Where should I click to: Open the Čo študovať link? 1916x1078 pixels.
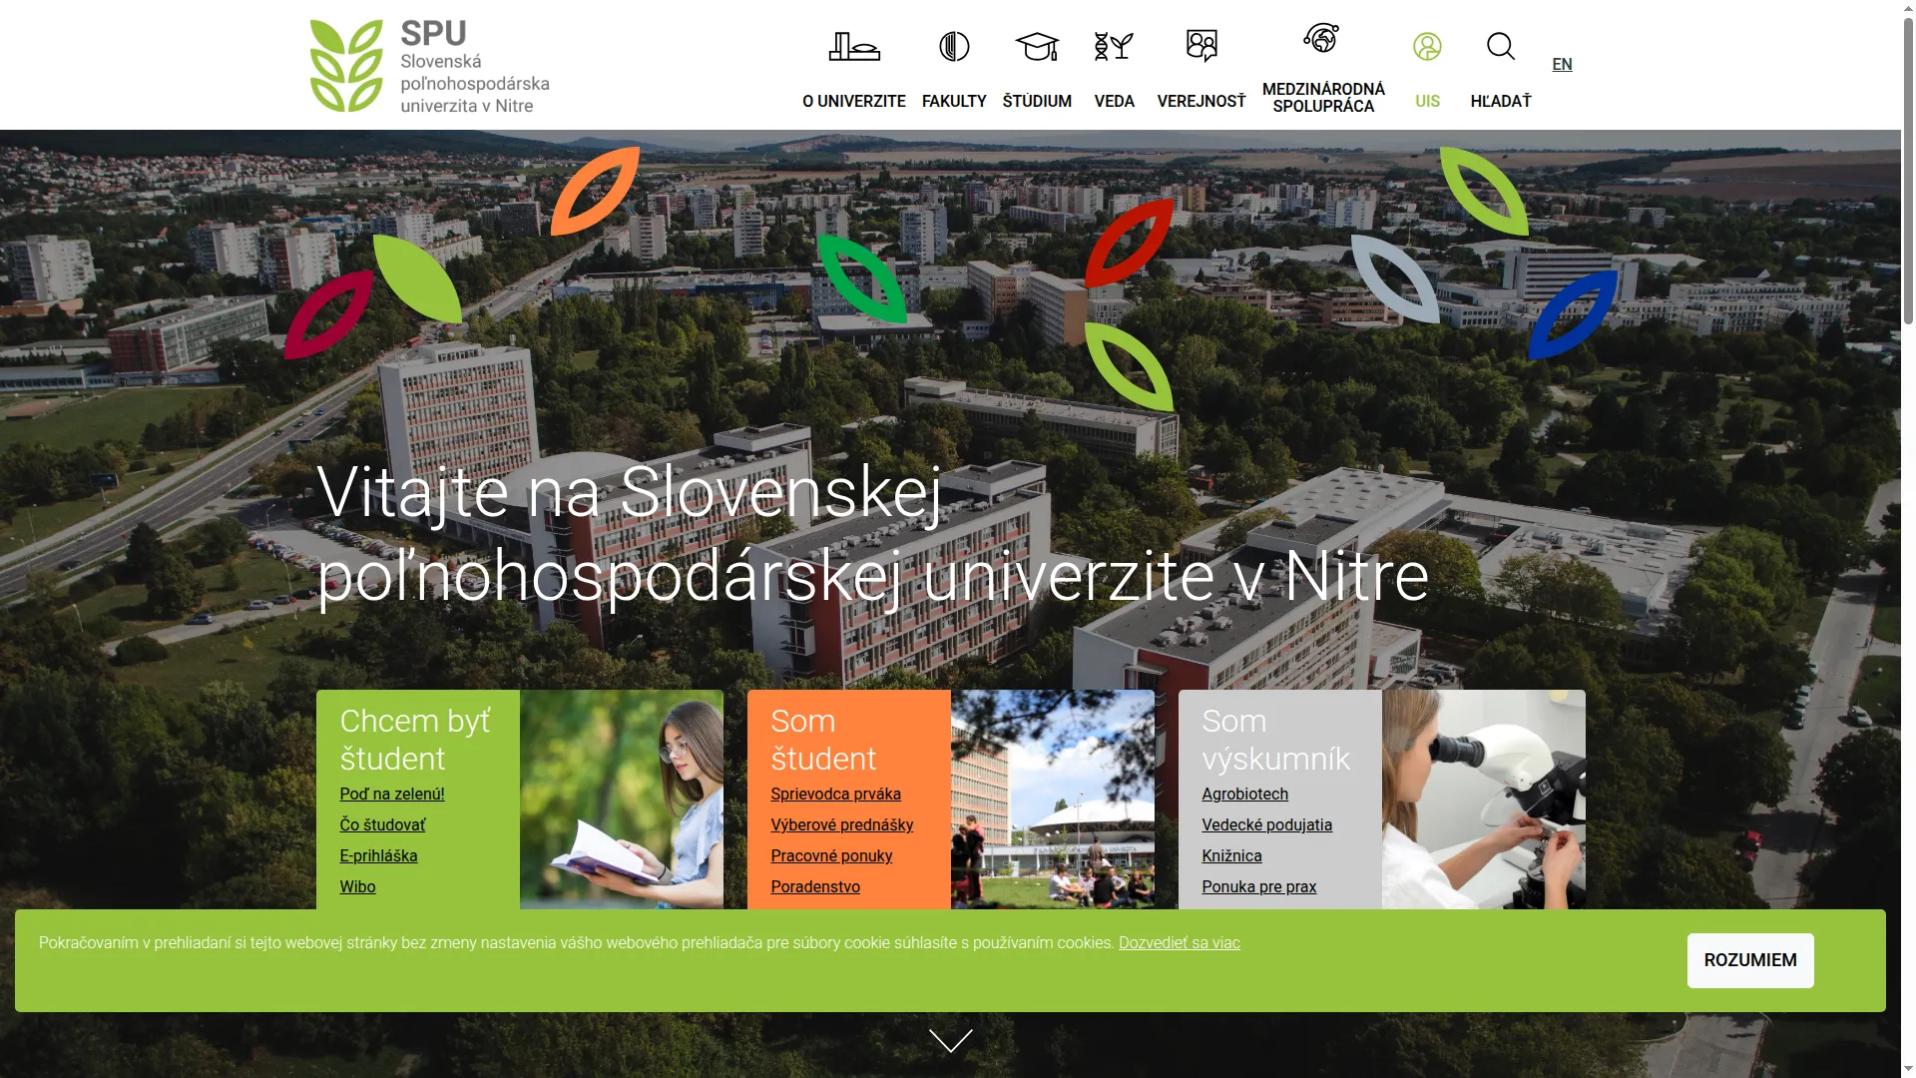(382, 824)
